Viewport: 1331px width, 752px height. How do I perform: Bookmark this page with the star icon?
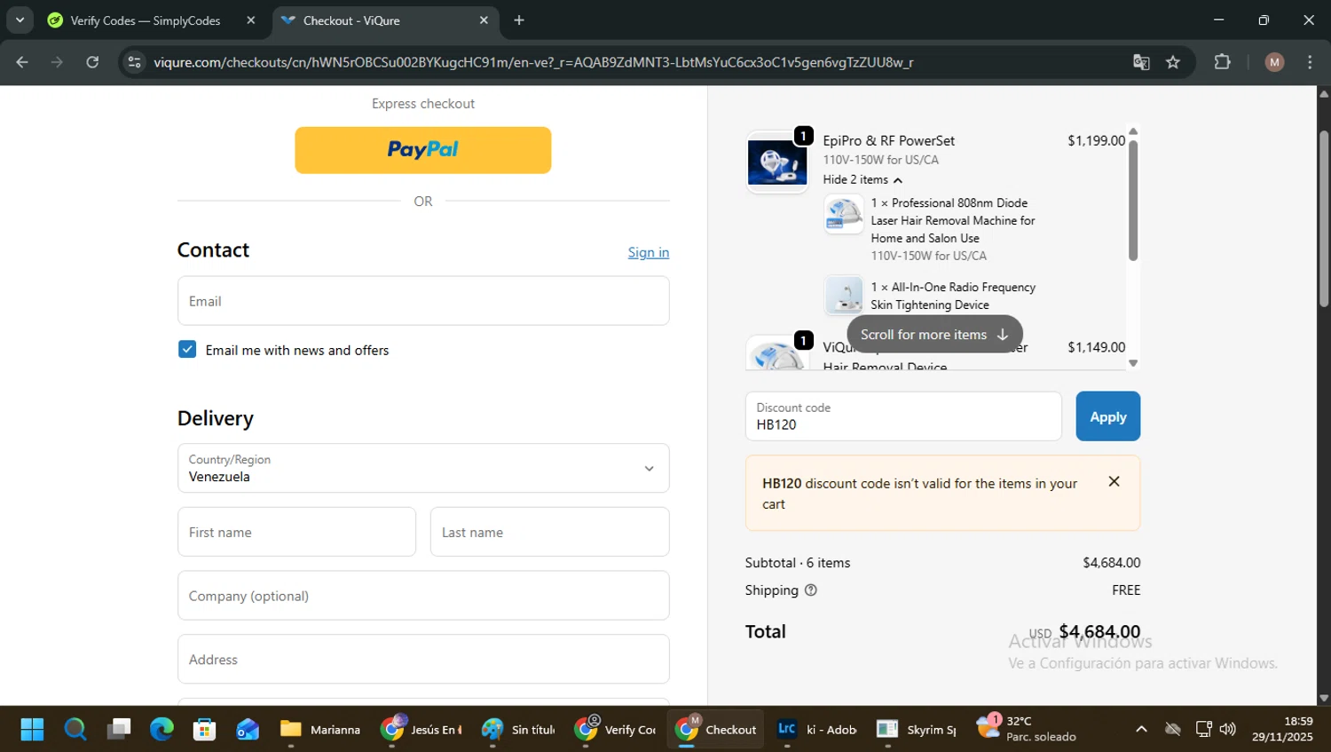1173,62
